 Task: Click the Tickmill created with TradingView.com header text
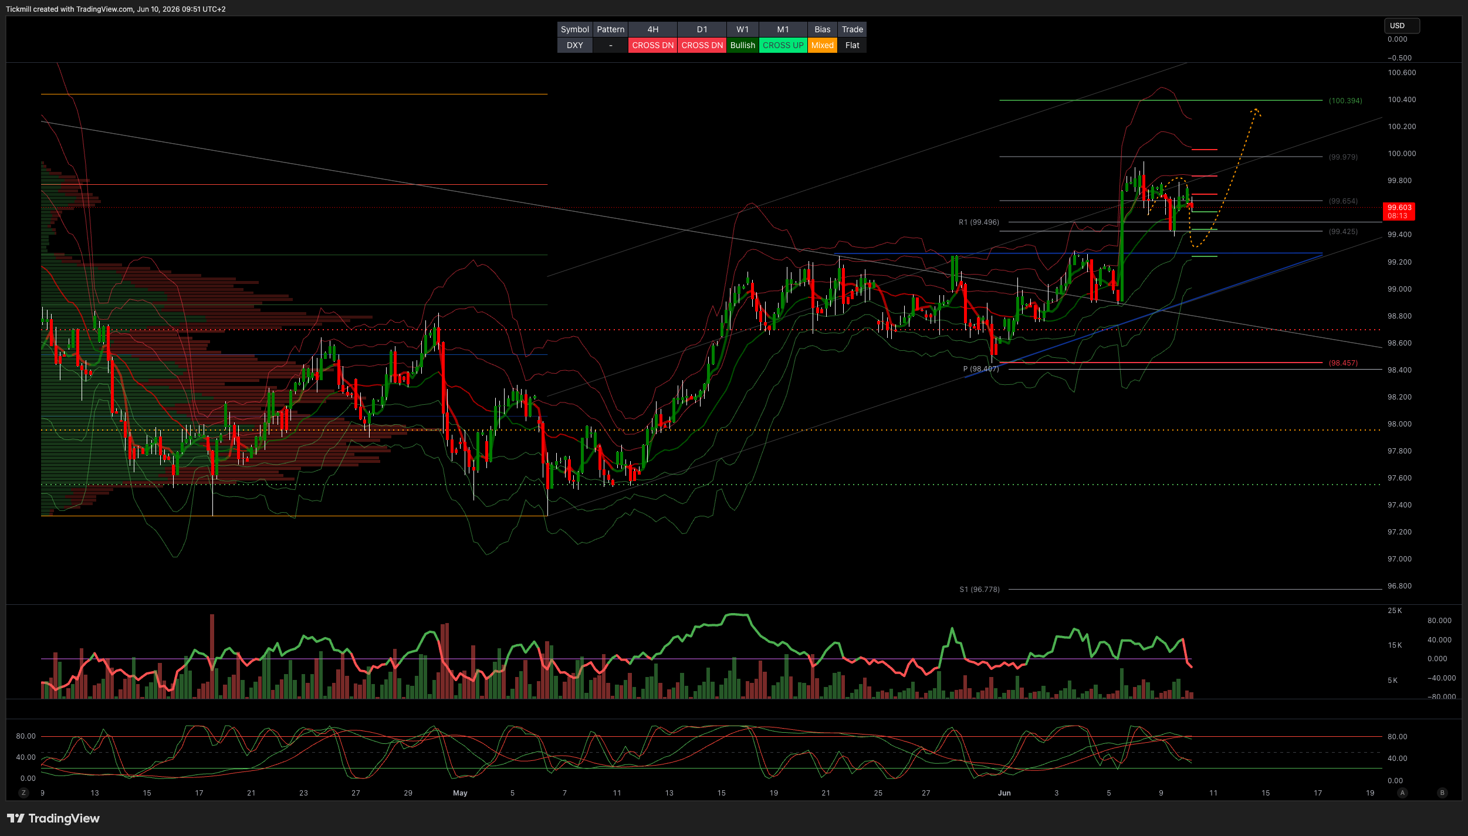coord(116,9)
